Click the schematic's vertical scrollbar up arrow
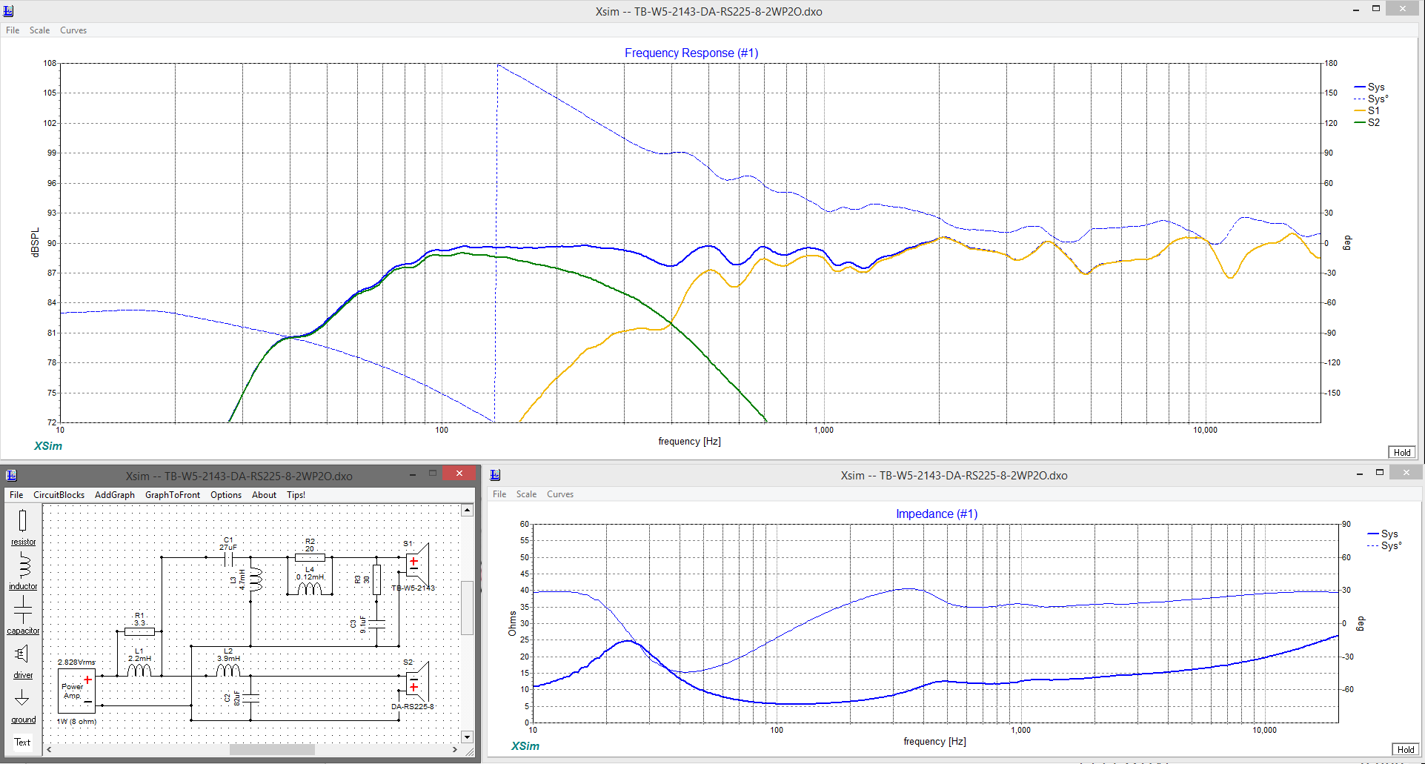Screen dimensions: 1425x764 tap(467, 510)
